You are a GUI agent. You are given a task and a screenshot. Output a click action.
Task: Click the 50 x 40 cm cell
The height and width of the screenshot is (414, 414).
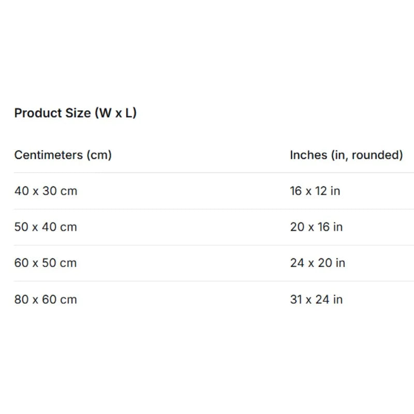[x=46, y=227]
